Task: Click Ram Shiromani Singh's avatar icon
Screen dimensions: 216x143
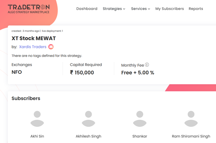Action: (x=191, y=119)
